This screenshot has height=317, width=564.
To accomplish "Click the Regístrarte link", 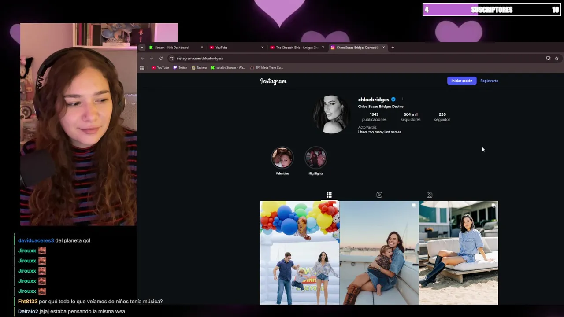I will [x=489, y=81].
